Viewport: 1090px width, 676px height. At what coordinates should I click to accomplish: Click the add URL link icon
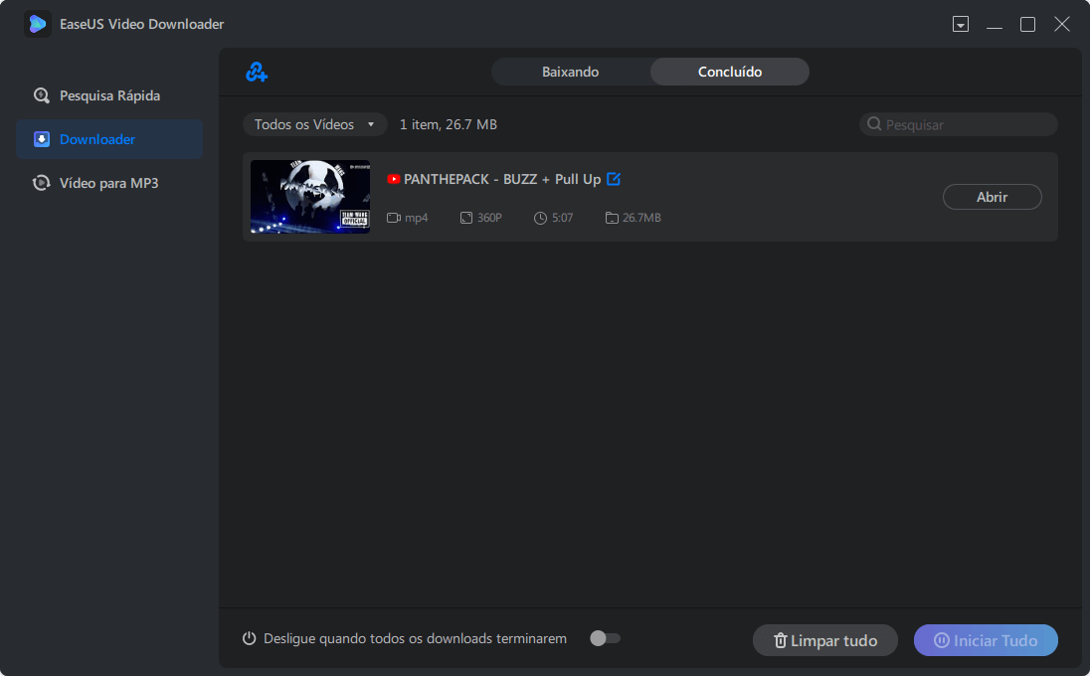click(257, 72)
